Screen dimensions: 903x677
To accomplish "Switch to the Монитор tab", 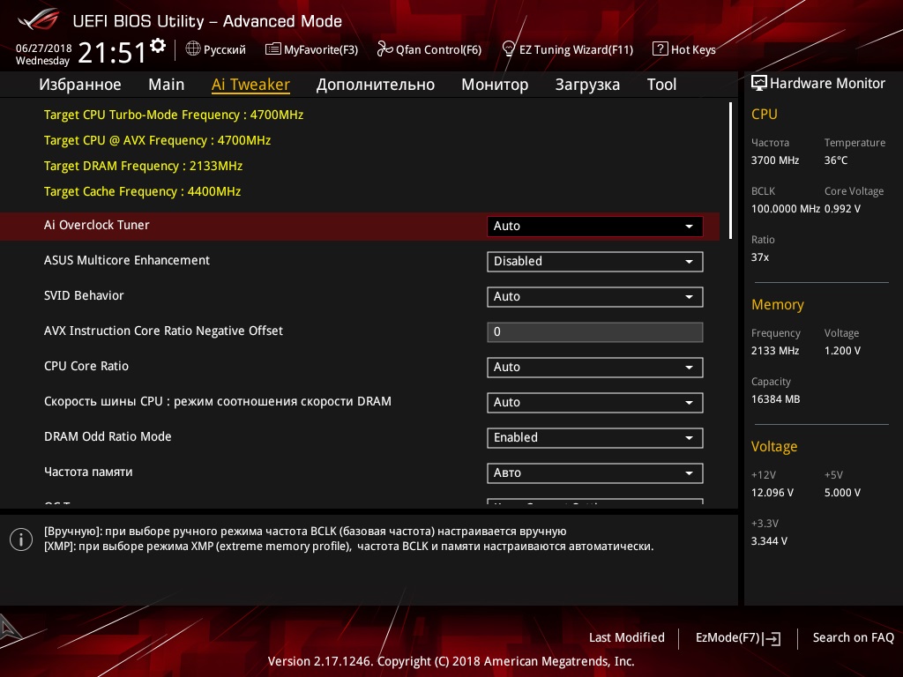I will 495,85.
